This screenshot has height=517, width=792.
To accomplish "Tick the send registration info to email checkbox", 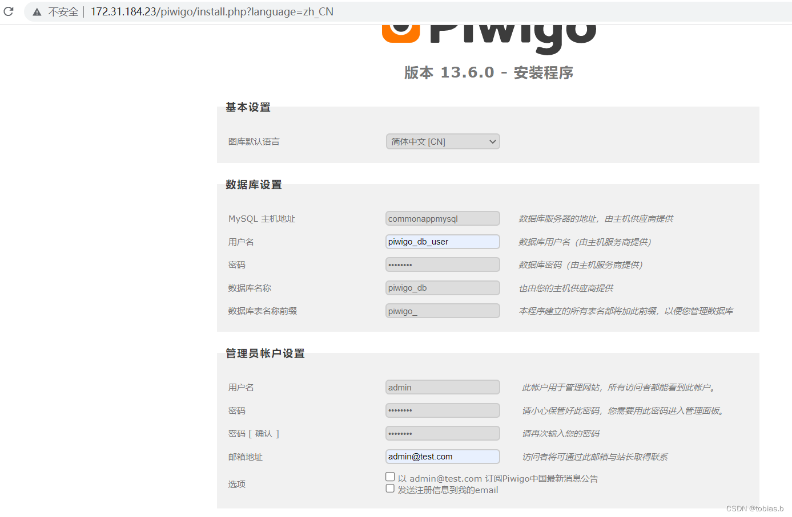I will (x=390, y=488).
